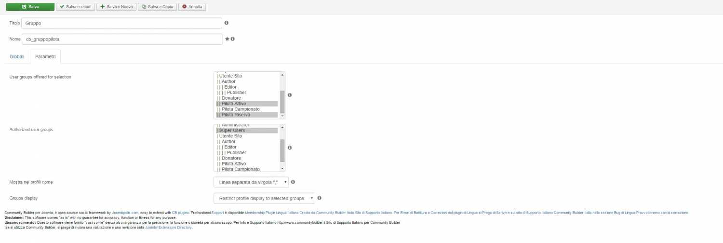
Task: Select the Parametri tab
Action: click(45, 57)
